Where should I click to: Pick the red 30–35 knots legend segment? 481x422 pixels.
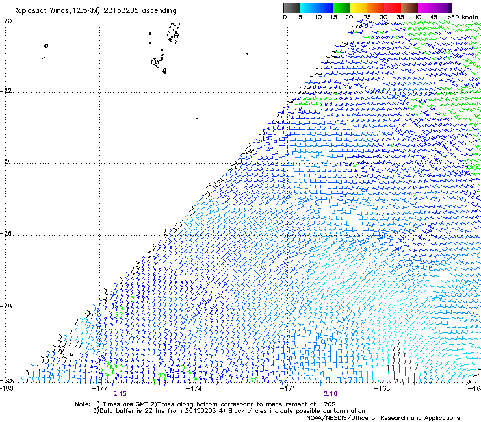point(393,8)
